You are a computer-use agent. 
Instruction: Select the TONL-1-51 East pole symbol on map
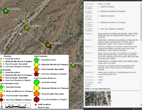(x=73, y=65)
